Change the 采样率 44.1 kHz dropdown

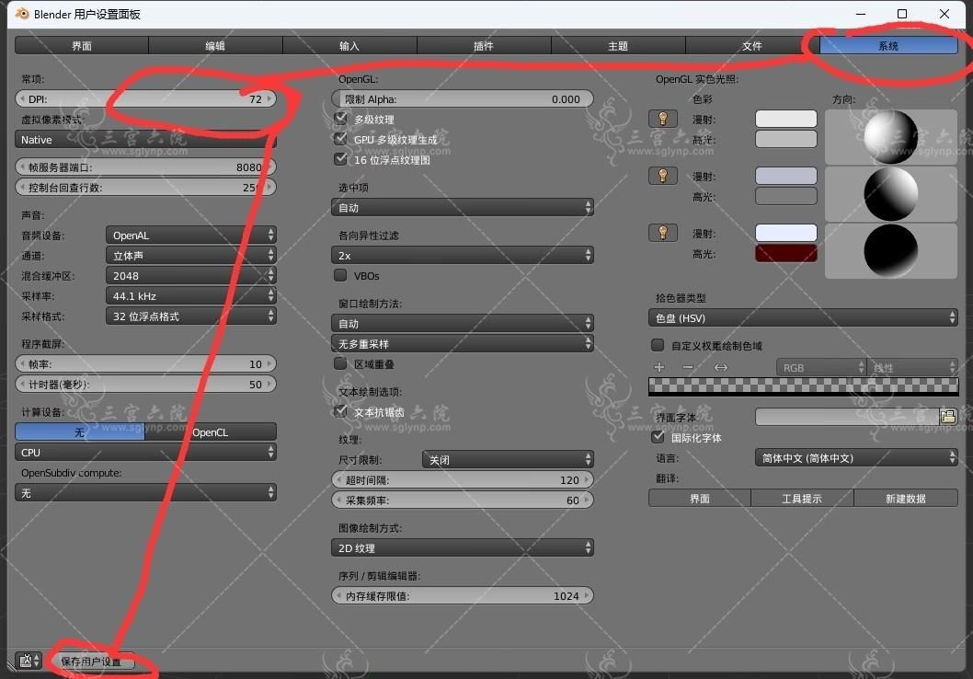click(x=191, y=296)
